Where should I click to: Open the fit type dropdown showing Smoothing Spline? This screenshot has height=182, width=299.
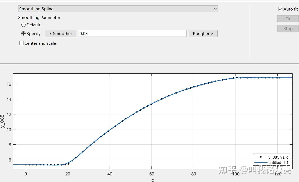[117, 9]
